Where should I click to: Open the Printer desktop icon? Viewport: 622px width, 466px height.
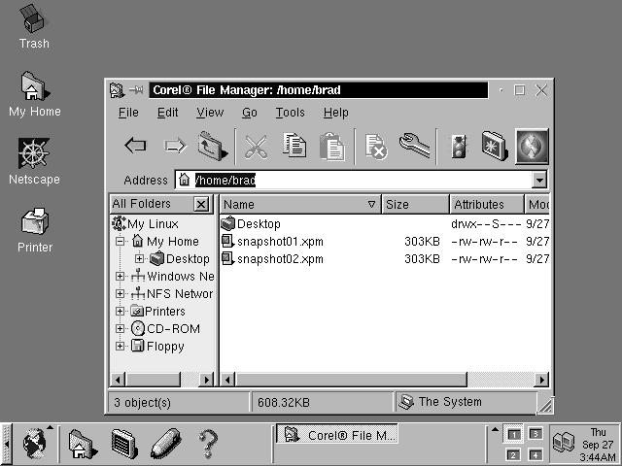pyautogui.click(x=35, y=220)
